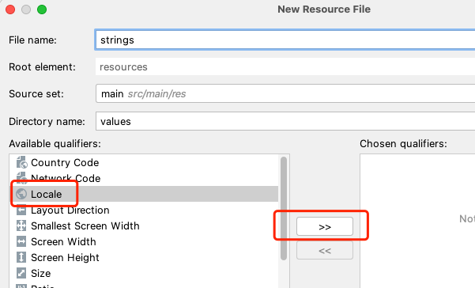Click the Root element field
The image size is (475, 288).
tap(285, 66)
